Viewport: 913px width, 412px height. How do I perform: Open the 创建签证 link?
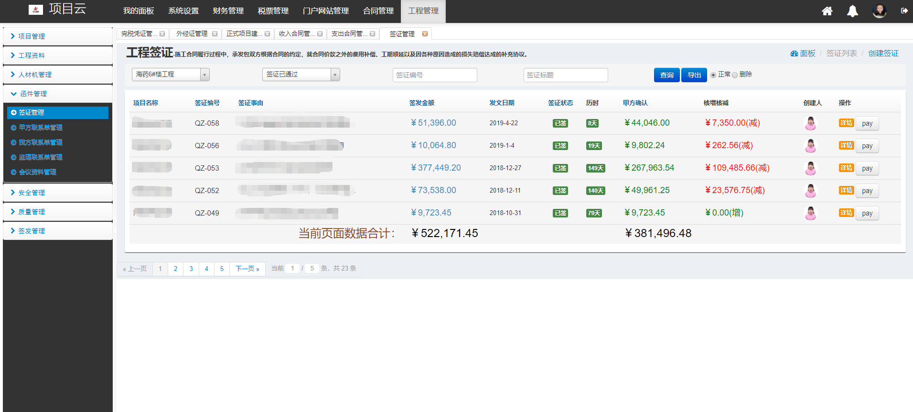coord(883,54)
